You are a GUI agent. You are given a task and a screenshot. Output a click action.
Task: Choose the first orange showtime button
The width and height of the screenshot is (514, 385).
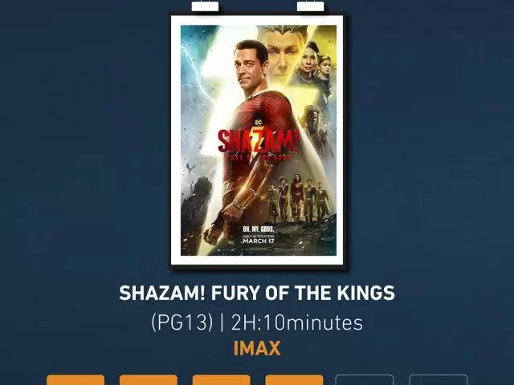[x=75, y=380]
